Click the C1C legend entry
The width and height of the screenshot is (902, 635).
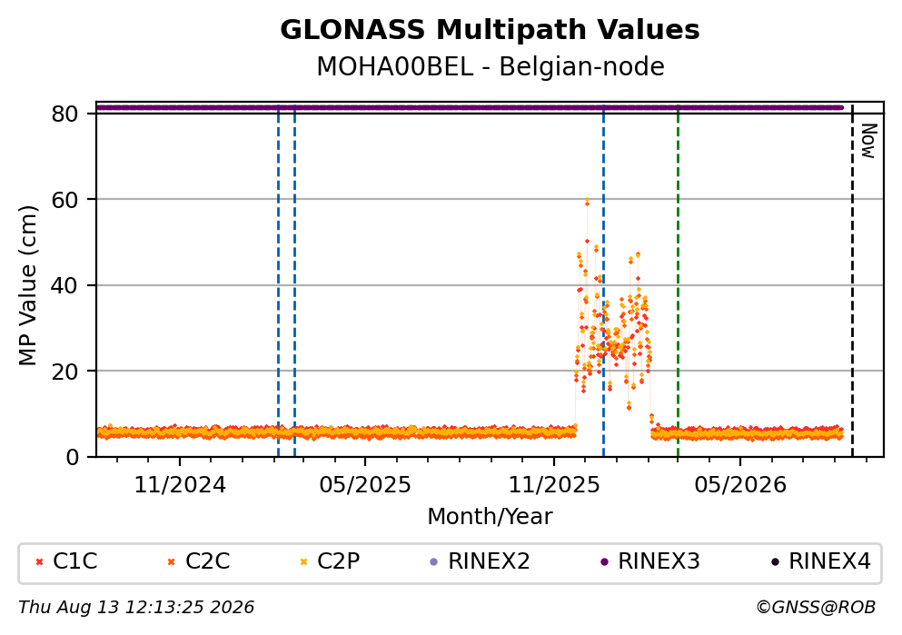[x=66, y=561]
